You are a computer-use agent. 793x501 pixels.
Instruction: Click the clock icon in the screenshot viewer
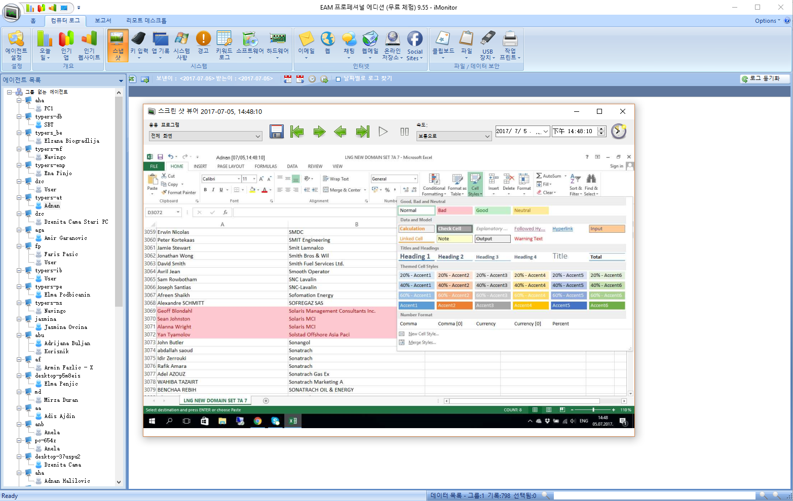[x=619, y=131]
